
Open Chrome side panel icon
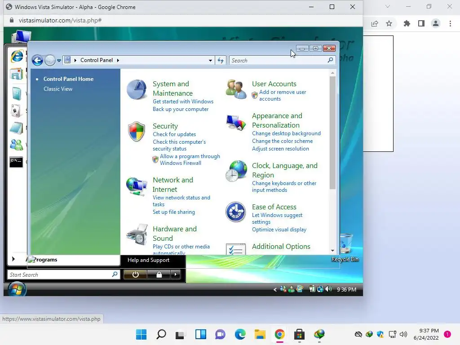[x=421, y=23]
